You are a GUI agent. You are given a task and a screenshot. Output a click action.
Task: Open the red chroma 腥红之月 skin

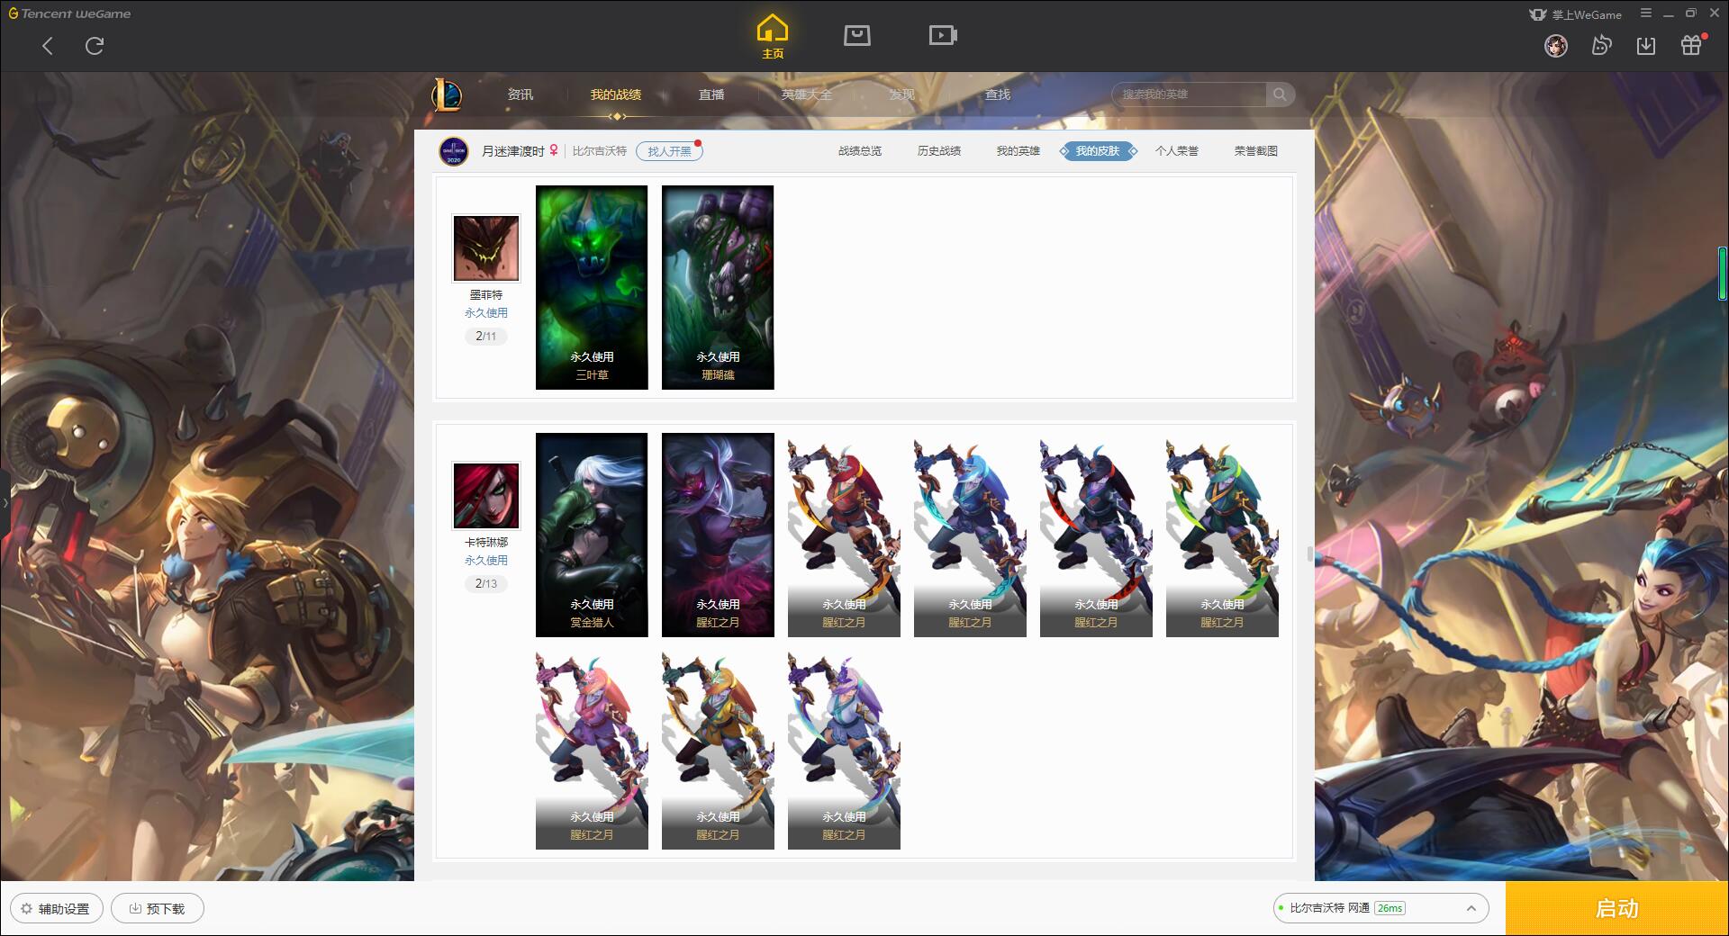coord(844,535)
